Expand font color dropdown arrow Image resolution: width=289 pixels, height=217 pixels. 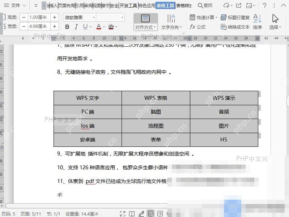104,27
